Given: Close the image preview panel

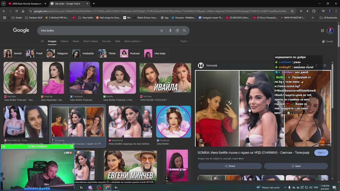Looking at the screenshot, I should click(x=325, y=66).
